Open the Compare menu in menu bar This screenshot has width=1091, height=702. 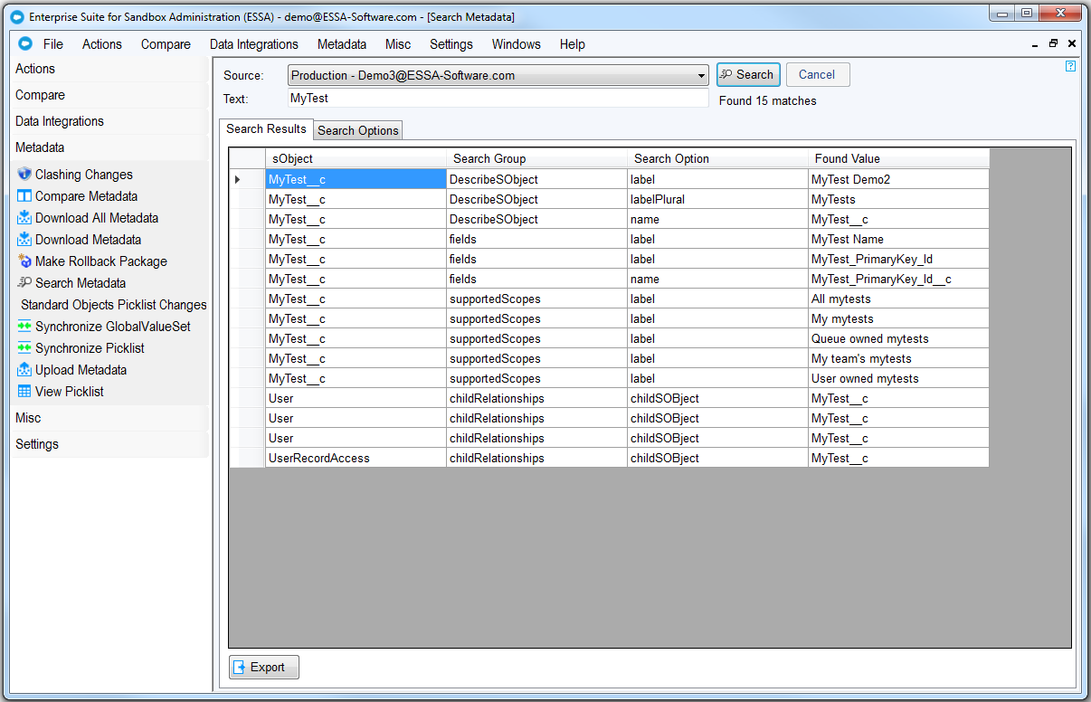pos(166,44)
